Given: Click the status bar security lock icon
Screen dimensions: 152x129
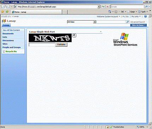Looking at the screenshot, I should tap(107, 127).
